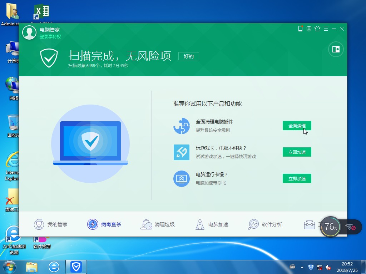The width and height of the screenshot is (366, 274).
Task: Click the puzzle plugin cleanup icon
Action: (181, 126)
